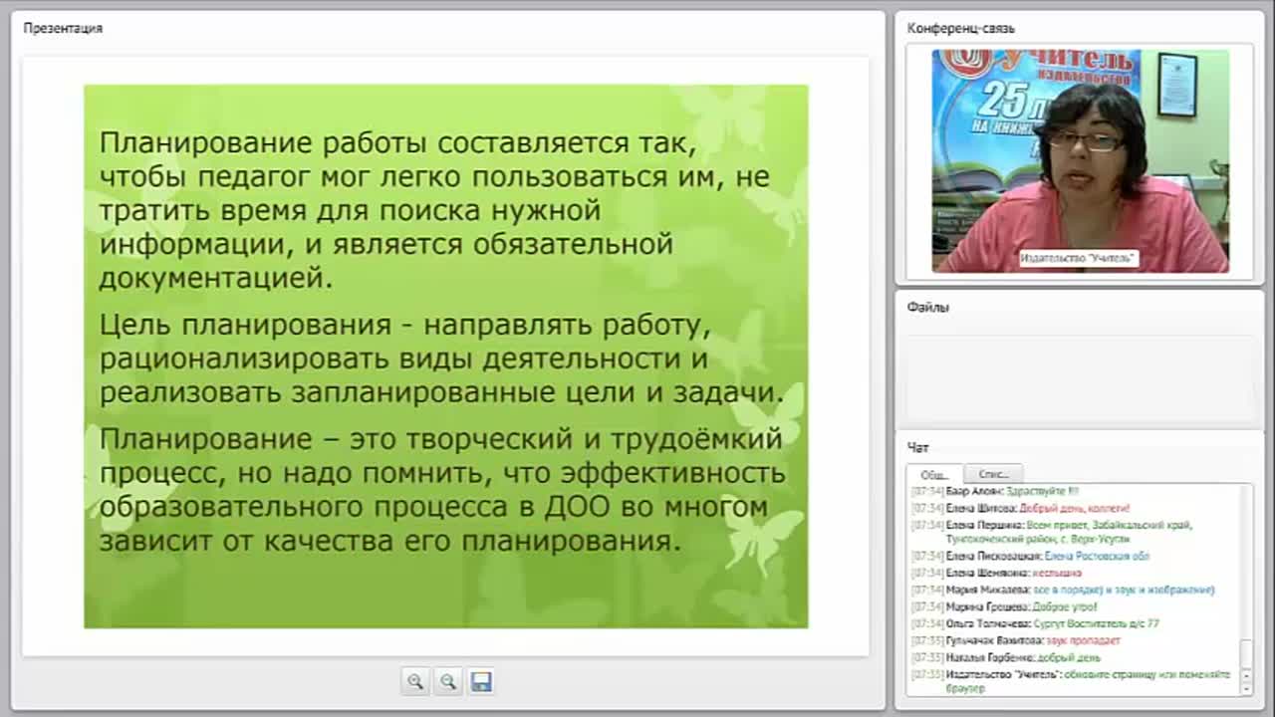1275x717 pixels.
Task: Select chat message from Наталья Горбенко
Action: pos(1006,657)
